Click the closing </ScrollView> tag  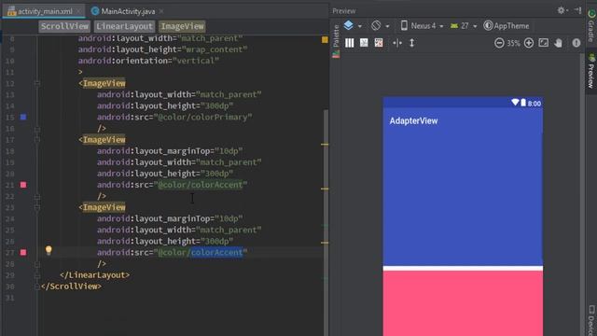71,287
